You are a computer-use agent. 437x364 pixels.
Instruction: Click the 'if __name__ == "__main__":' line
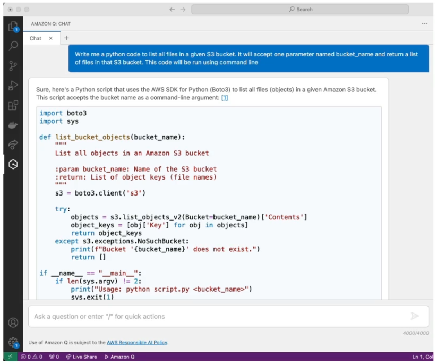[x=90, y=273]
